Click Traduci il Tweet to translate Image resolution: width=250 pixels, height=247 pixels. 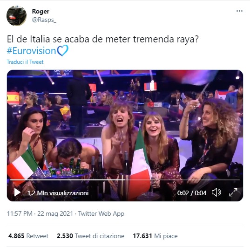pyautogui.click(x=25, y=62)
